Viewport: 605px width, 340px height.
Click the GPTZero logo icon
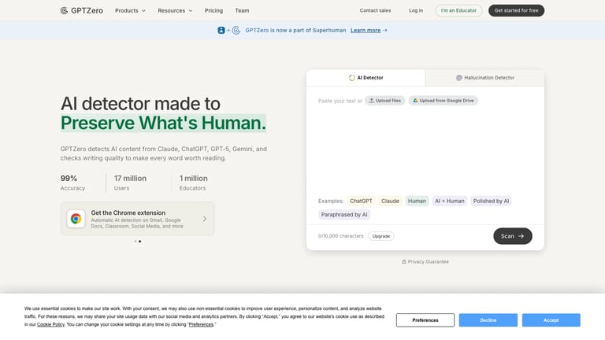(x=64, y=10)
